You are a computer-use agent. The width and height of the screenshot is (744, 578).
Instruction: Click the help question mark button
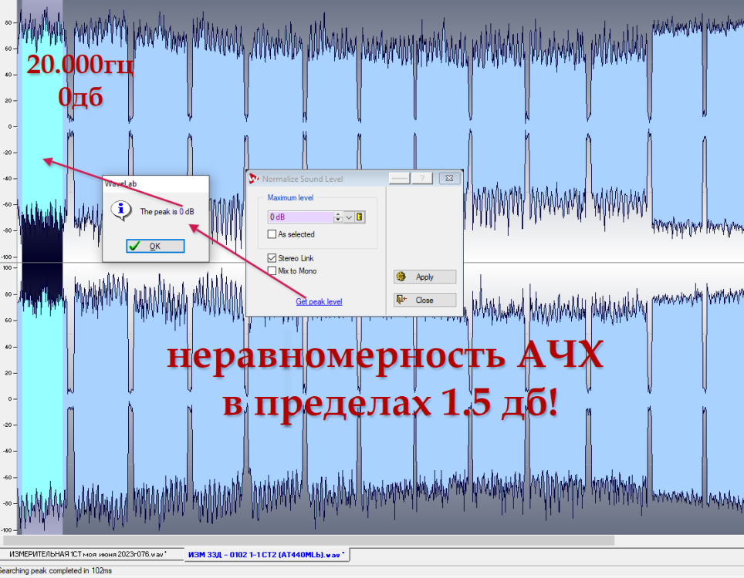[x=421, y=178]
